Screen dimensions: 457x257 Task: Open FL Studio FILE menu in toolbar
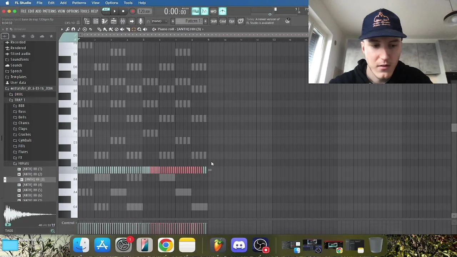point(24,11)
